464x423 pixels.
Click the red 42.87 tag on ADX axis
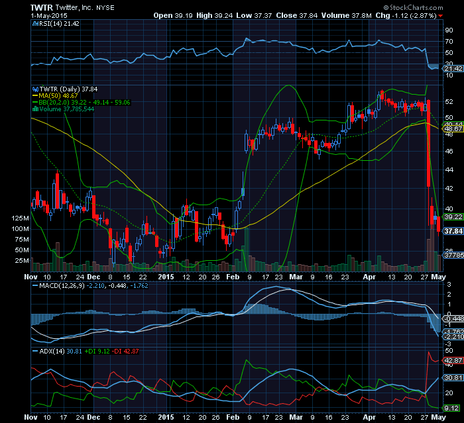pyautogui.click(x=453, y=361)
